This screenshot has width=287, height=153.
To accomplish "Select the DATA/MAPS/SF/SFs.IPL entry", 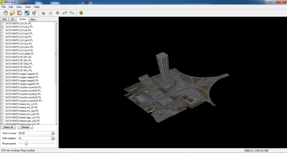I will pos(19,60).
